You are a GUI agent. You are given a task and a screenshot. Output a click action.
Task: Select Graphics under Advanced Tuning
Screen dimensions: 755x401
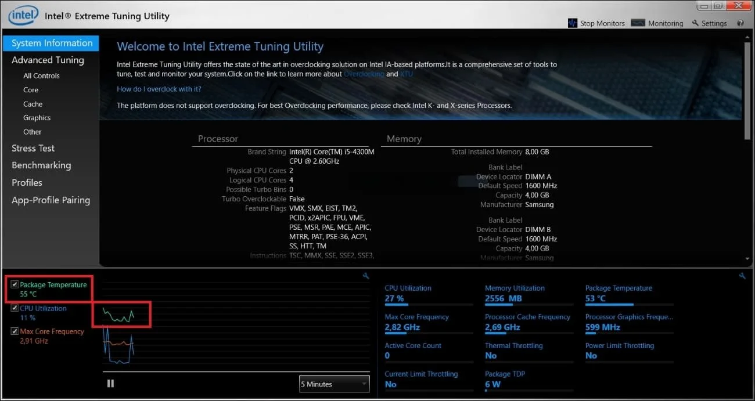37,118
